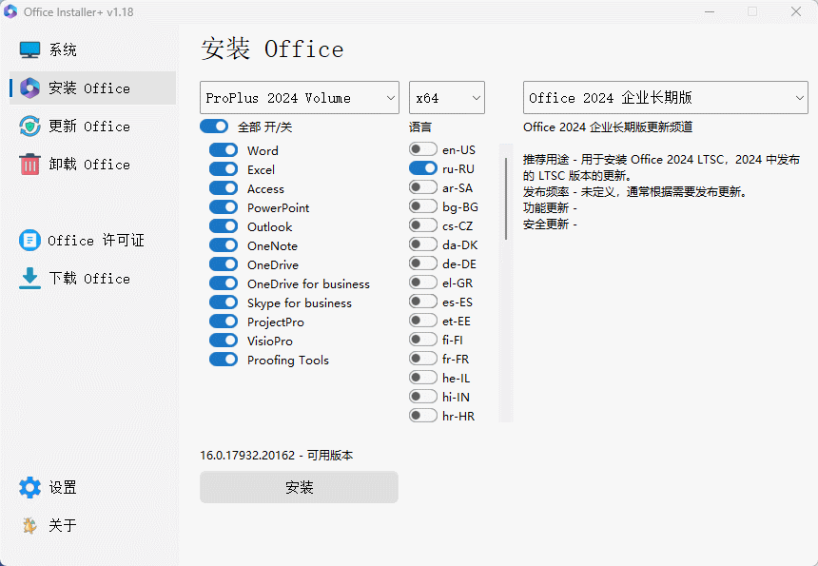
Task: Turn on da-DK language
Action: [423, 244]
